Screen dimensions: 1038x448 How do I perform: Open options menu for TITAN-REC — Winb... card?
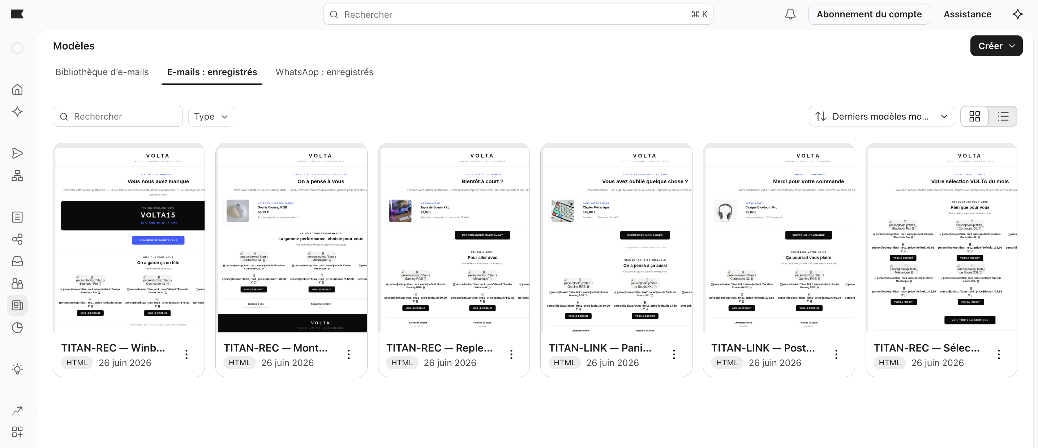[x=186, y=354]
